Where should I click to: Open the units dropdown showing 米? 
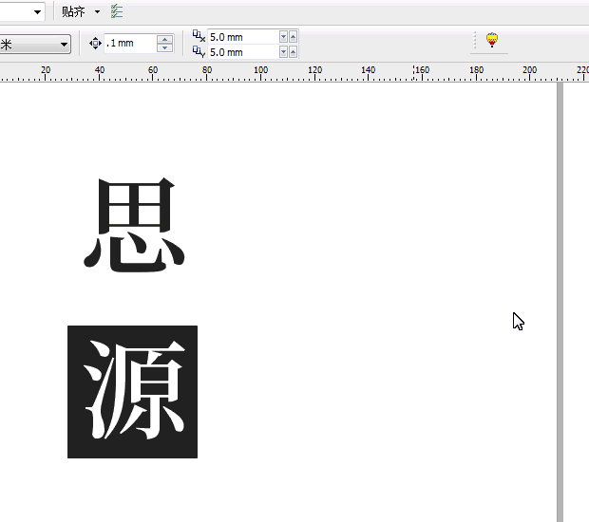point(64,44)
